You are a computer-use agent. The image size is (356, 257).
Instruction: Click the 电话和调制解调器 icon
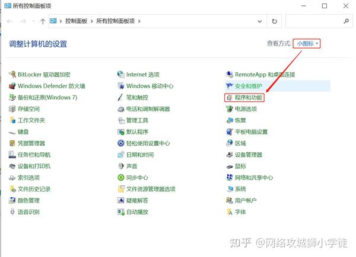click(x=121, y=109)
